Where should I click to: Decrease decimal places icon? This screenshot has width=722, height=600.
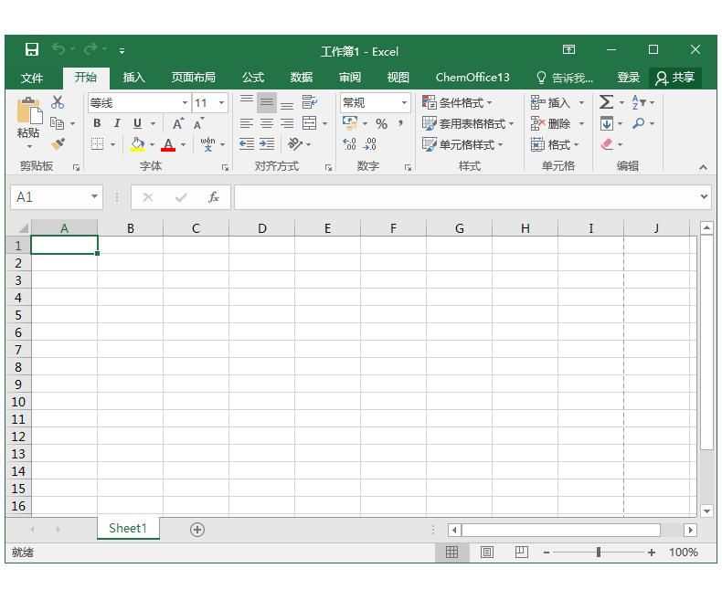click(x=370, y=144)
